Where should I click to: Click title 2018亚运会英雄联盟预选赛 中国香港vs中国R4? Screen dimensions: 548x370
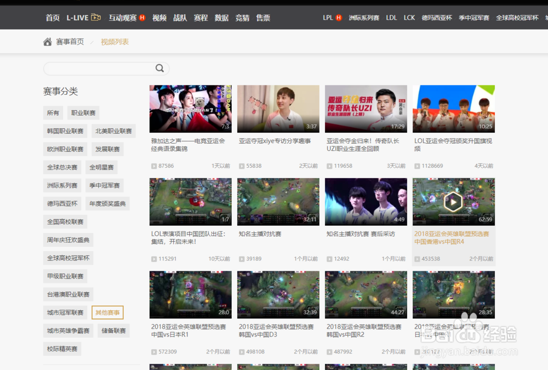pos(452,238)
